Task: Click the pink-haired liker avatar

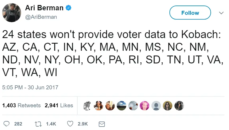Action: (x=145, y=106)
